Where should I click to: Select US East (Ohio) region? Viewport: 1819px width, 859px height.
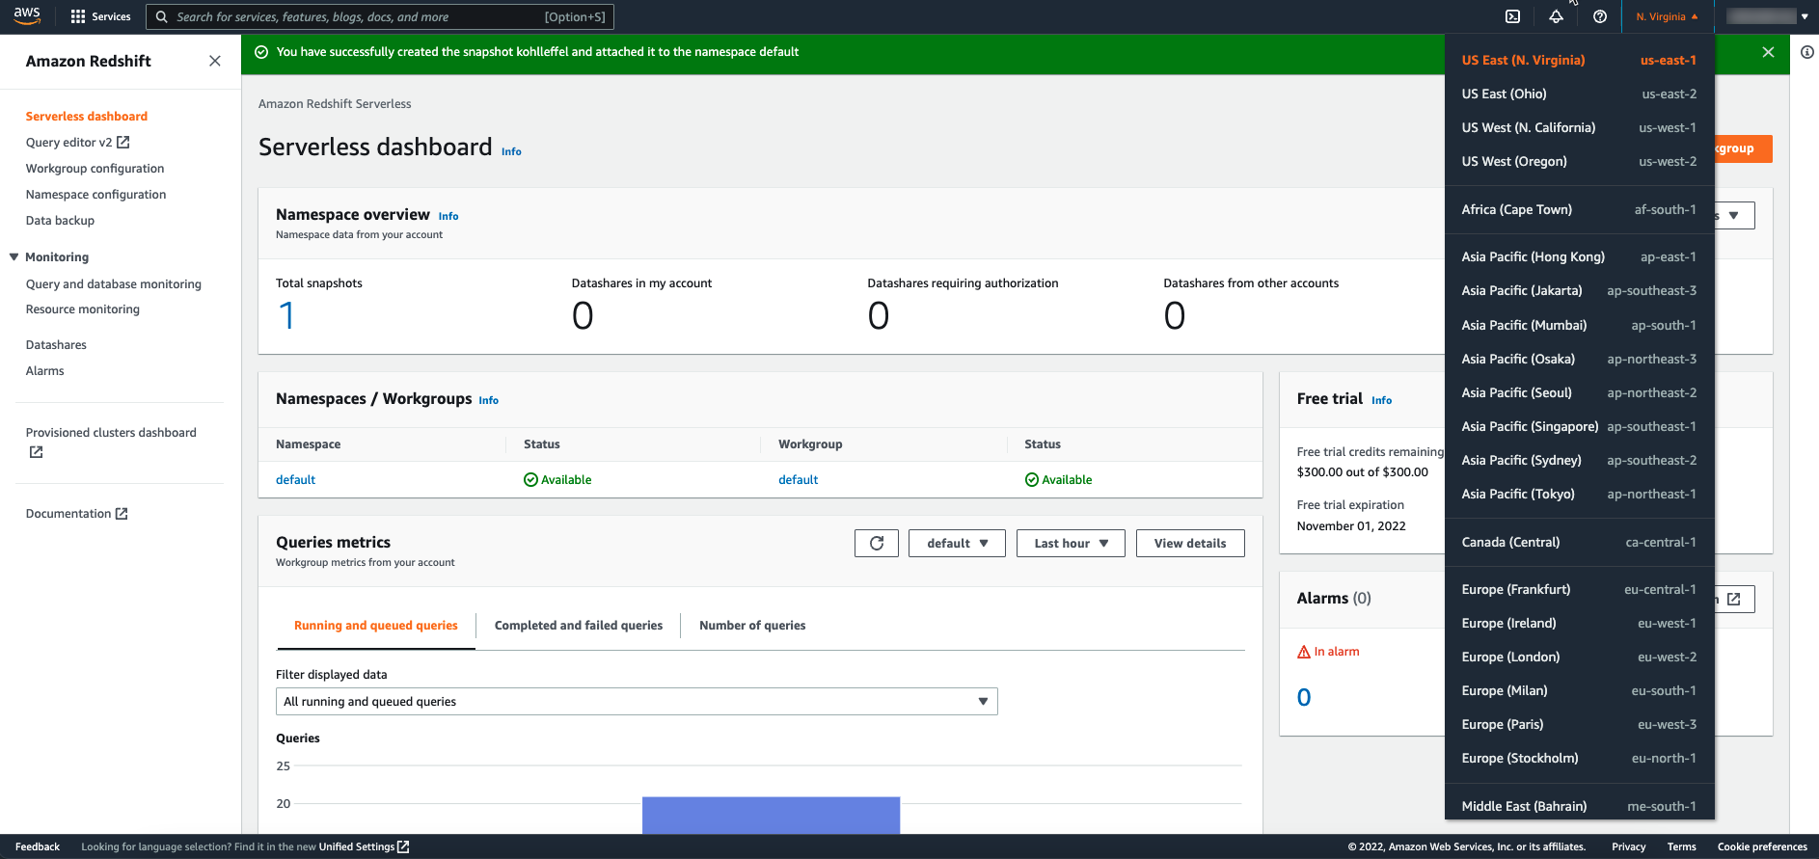coord(1579,94)
